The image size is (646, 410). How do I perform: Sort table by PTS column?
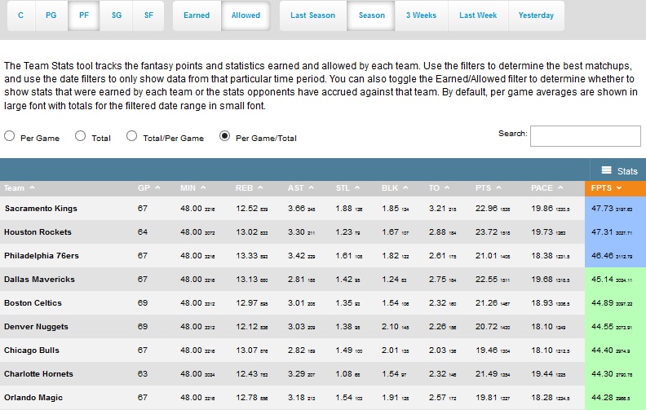(489, 188)
